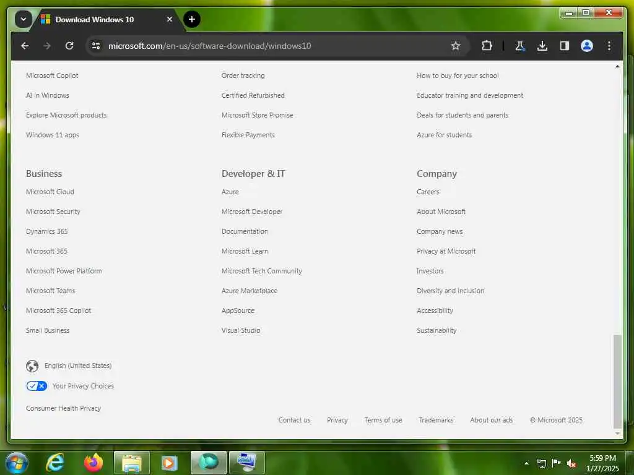Open Windows 11 apps link

pyautogui.click(x=53, y=135)
